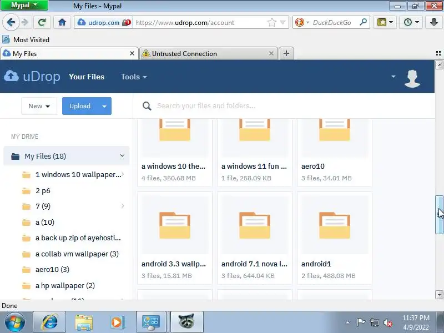This screenshot has width=444, height=333.
Task: Click the scrollbar up arrow
Action: (x=439, y=65)
